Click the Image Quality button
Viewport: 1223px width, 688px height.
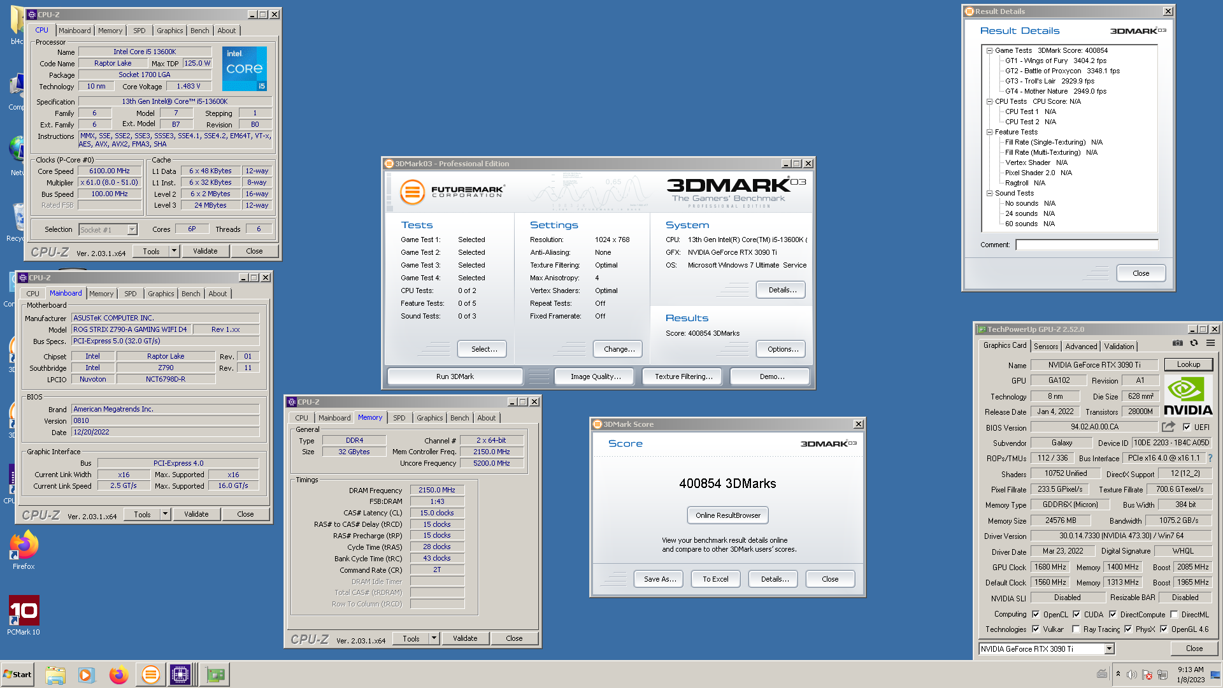(596, 376)
